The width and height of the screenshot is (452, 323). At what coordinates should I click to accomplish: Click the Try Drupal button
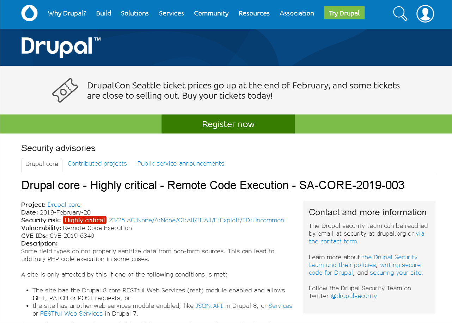pos(344,13)
